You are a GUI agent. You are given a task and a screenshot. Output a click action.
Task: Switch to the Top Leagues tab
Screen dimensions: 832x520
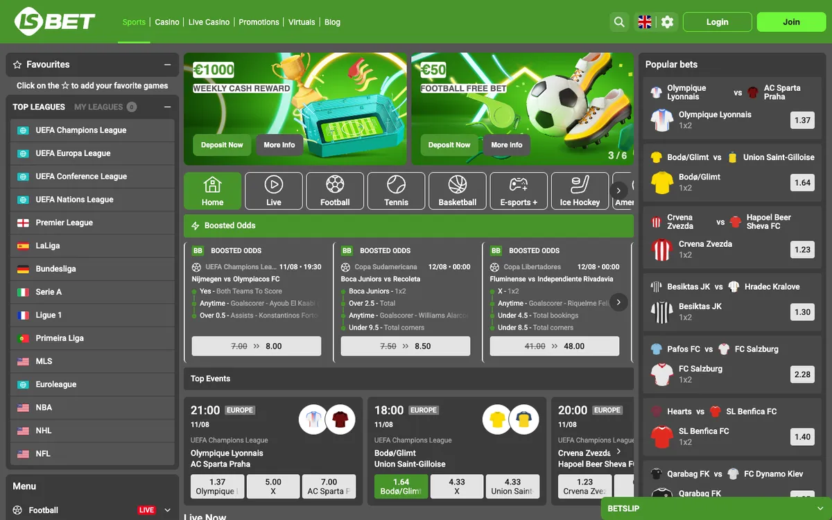(39, 107)
